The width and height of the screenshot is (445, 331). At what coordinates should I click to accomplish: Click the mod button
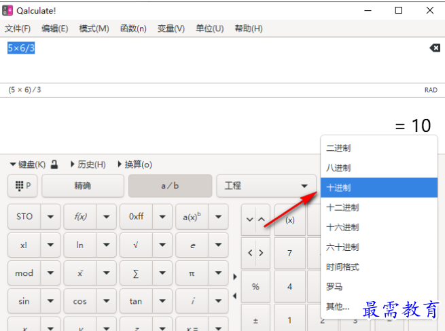24,273
